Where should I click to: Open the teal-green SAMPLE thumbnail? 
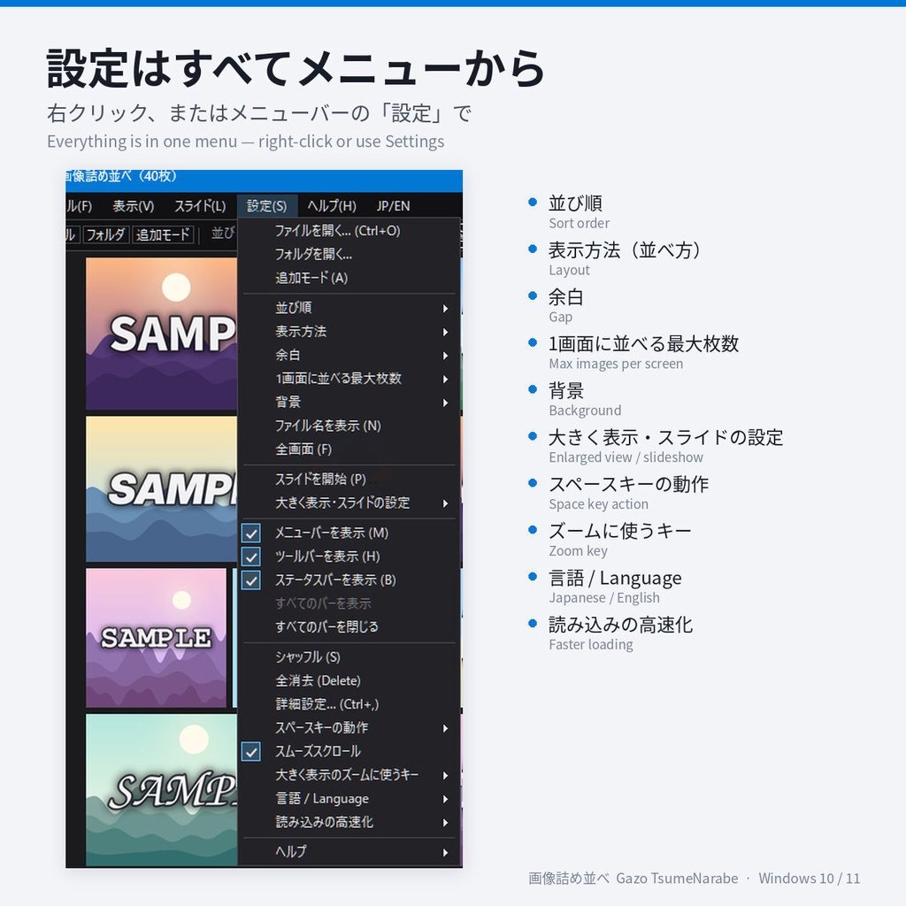tap(161, 790)
